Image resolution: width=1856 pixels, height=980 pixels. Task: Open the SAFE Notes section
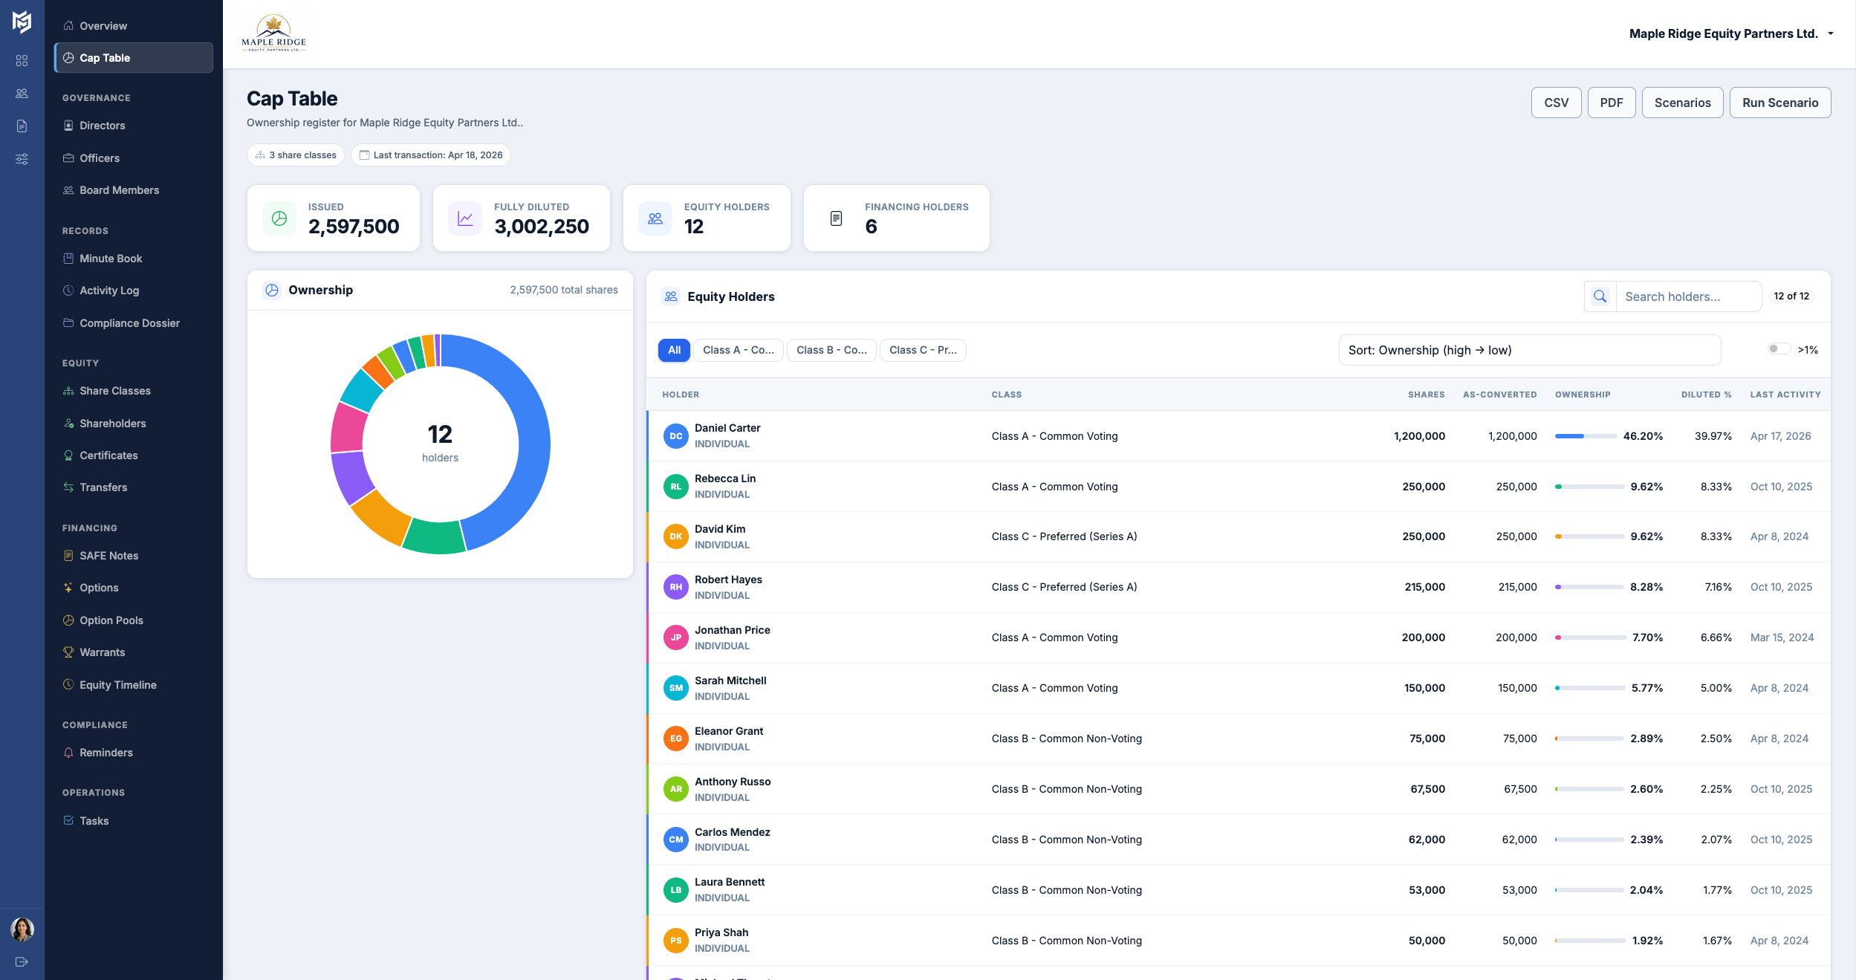coord(108,555)
